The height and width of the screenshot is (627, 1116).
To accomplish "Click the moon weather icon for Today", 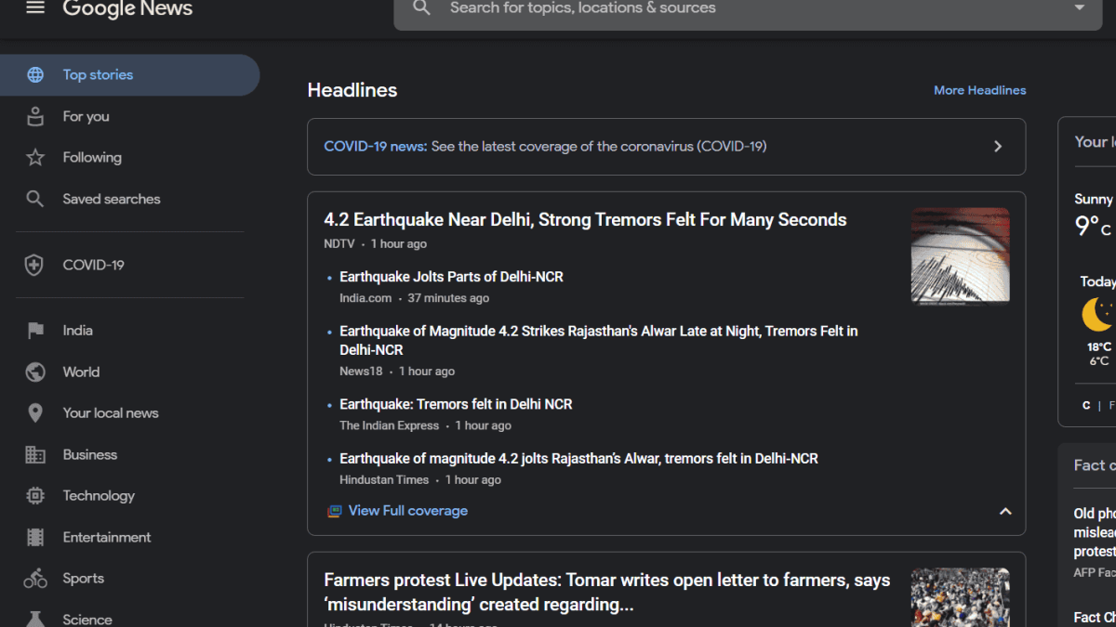I will pos(1097,314).
